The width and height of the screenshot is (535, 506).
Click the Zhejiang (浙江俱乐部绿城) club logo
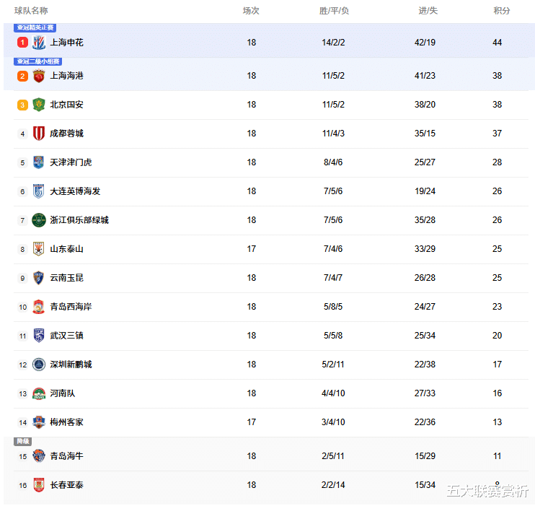click(39, 220)
